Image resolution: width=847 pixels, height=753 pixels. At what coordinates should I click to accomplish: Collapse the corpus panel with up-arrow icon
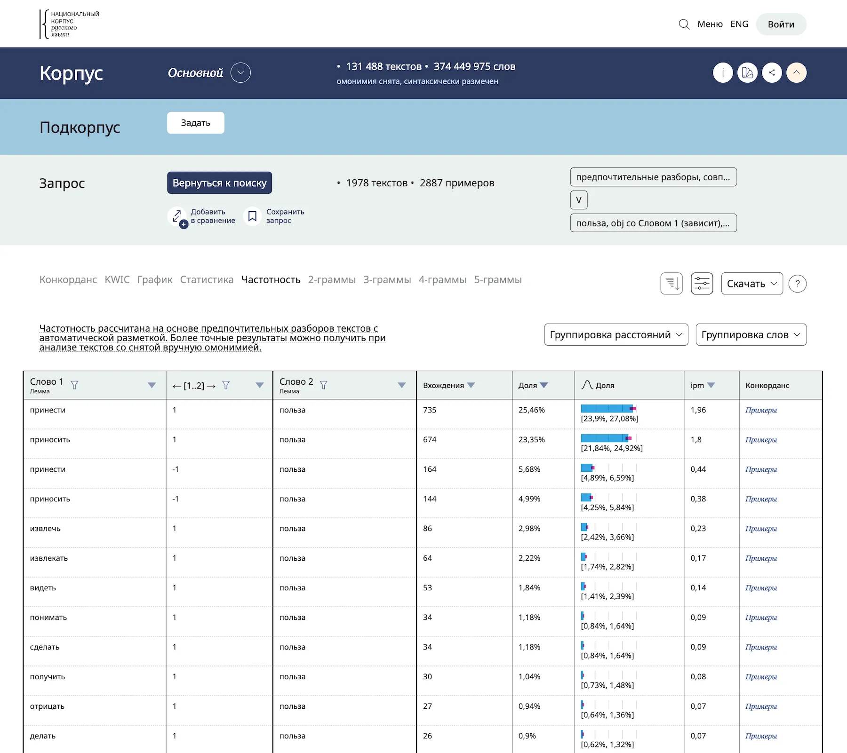797,72
